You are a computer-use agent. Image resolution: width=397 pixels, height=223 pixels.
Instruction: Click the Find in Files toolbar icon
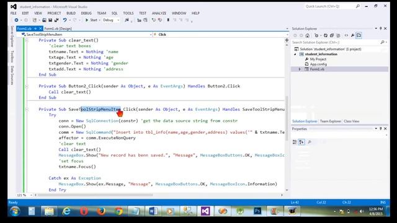[x=127, y=20]
